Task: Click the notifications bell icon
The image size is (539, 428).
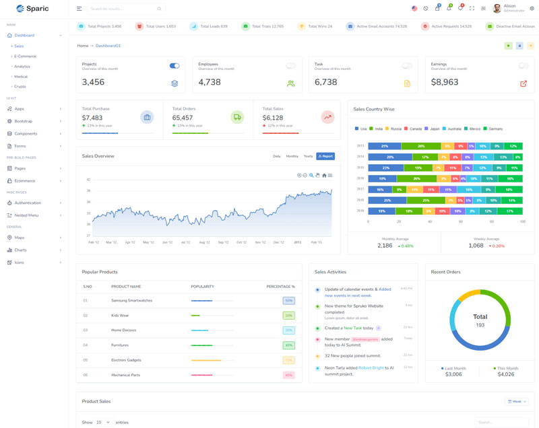Action: [449, 9]
